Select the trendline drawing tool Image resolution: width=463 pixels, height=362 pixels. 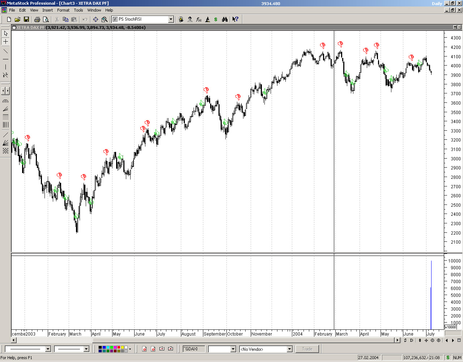5,51
